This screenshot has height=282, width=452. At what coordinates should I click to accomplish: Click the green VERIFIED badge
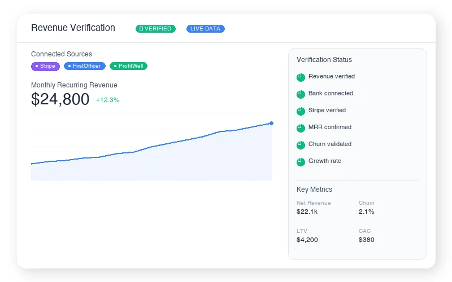coord(155,29)
